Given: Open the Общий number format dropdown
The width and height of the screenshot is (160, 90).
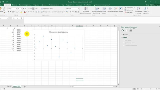Looking at the screenshot, I should tap(78, 9).
